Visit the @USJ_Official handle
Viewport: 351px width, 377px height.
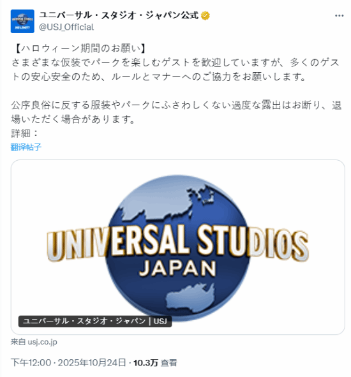66,27
